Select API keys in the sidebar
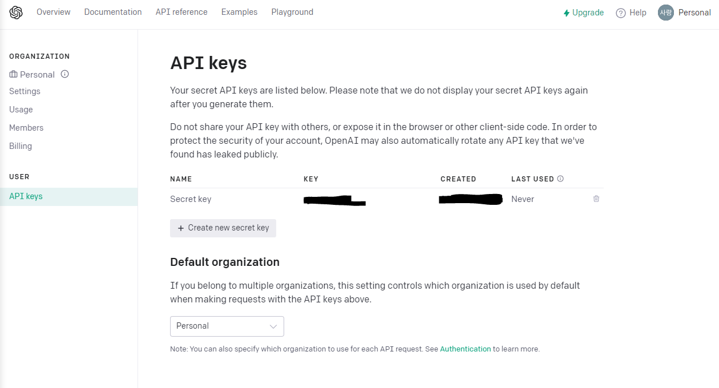This screenshot has height=388, width=719. [68, 196]
